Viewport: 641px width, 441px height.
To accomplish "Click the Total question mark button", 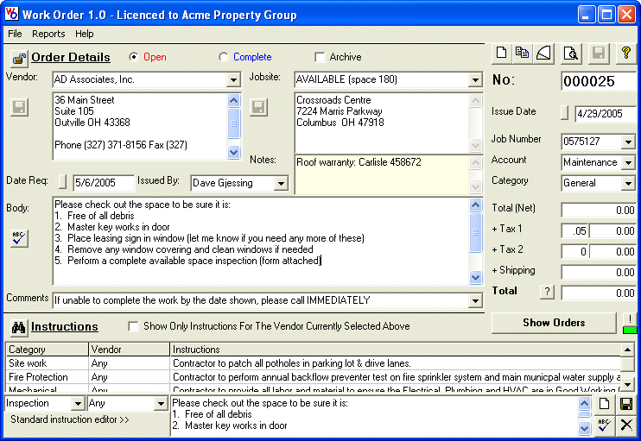I will [547, 292].
